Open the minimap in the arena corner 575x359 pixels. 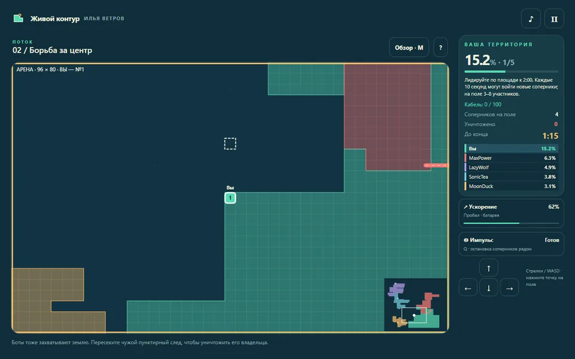(x=416, y=305)
